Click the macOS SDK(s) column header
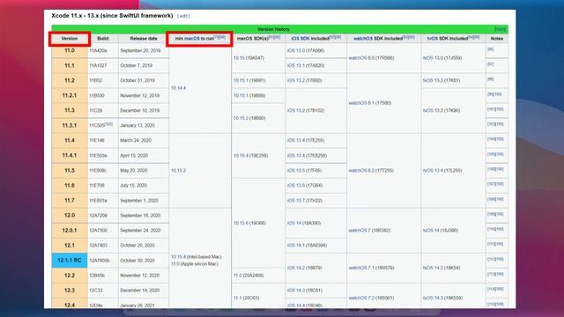The image size is (564, 317). 258,39
